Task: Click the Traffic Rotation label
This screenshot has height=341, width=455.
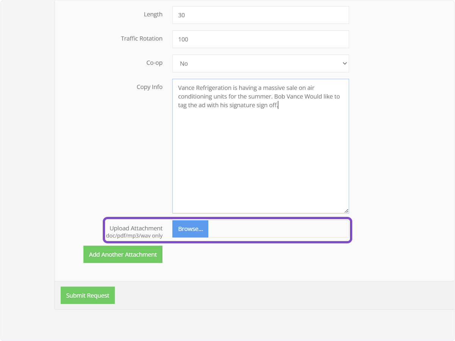Action: pos(141,39)
